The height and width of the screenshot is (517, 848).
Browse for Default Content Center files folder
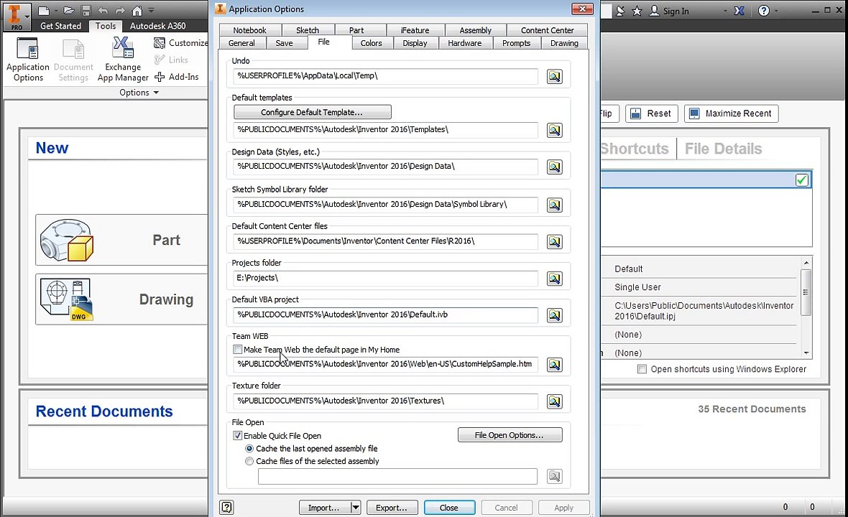click(x=554, y=241)
